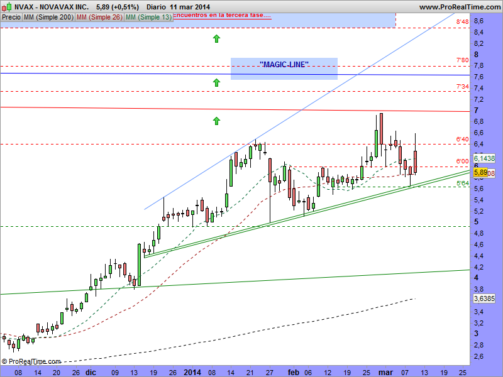The width and height of the screenshot is (503, 377).
Task: Click the 6,6 price axis label
Action: click(x=478, y=133)
